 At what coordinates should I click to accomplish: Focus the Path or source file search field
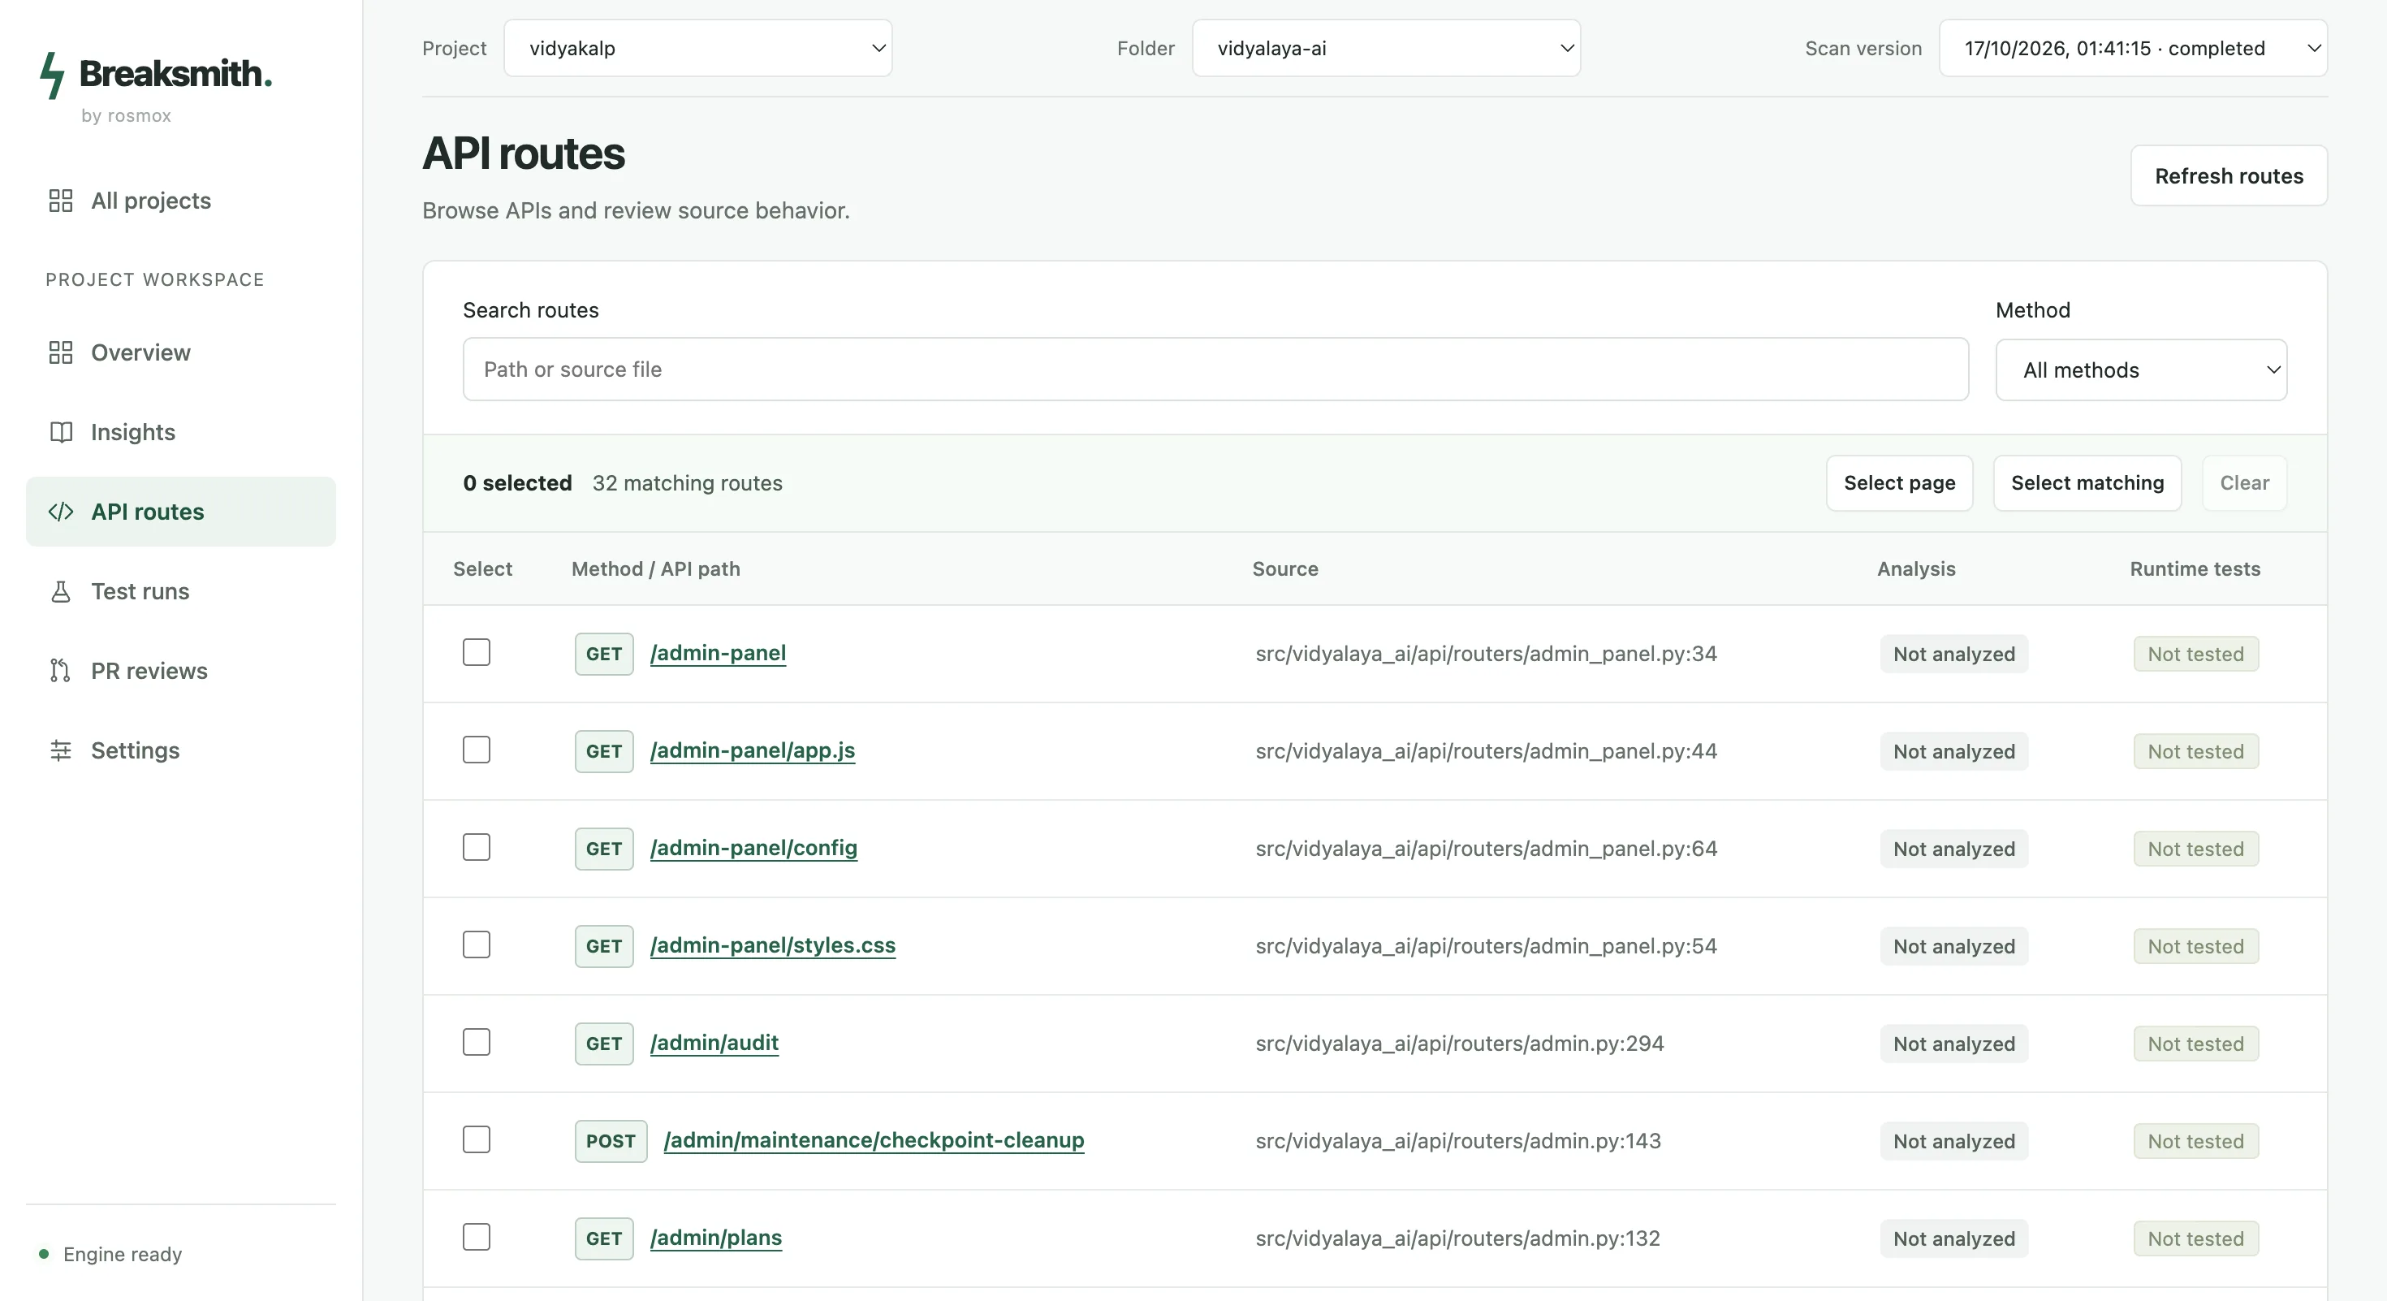click(x=1215, y=370)
